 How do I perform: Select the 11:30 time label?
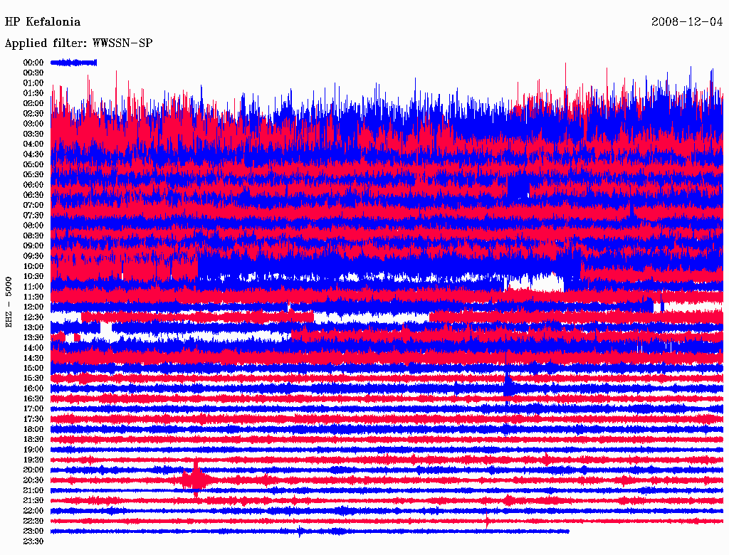tap(33, 297)
